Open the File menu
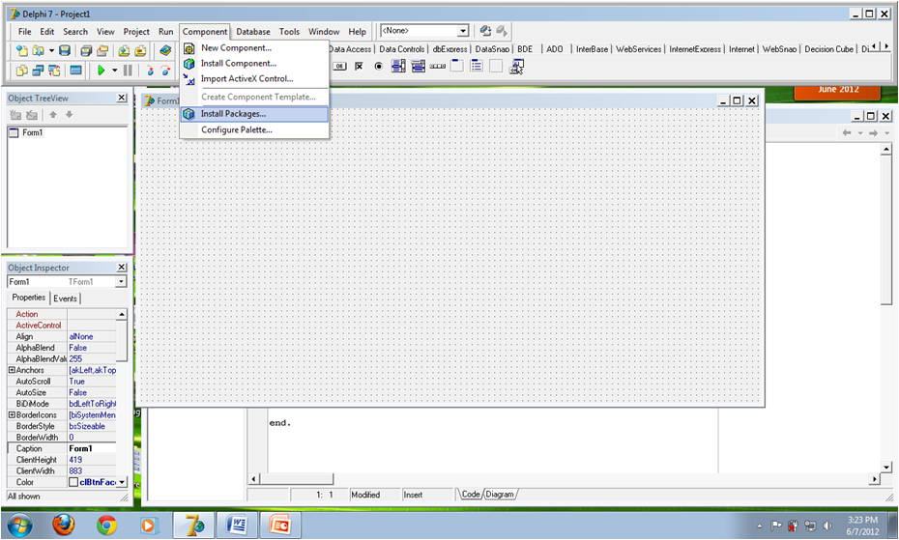 (x=25, y=32)
